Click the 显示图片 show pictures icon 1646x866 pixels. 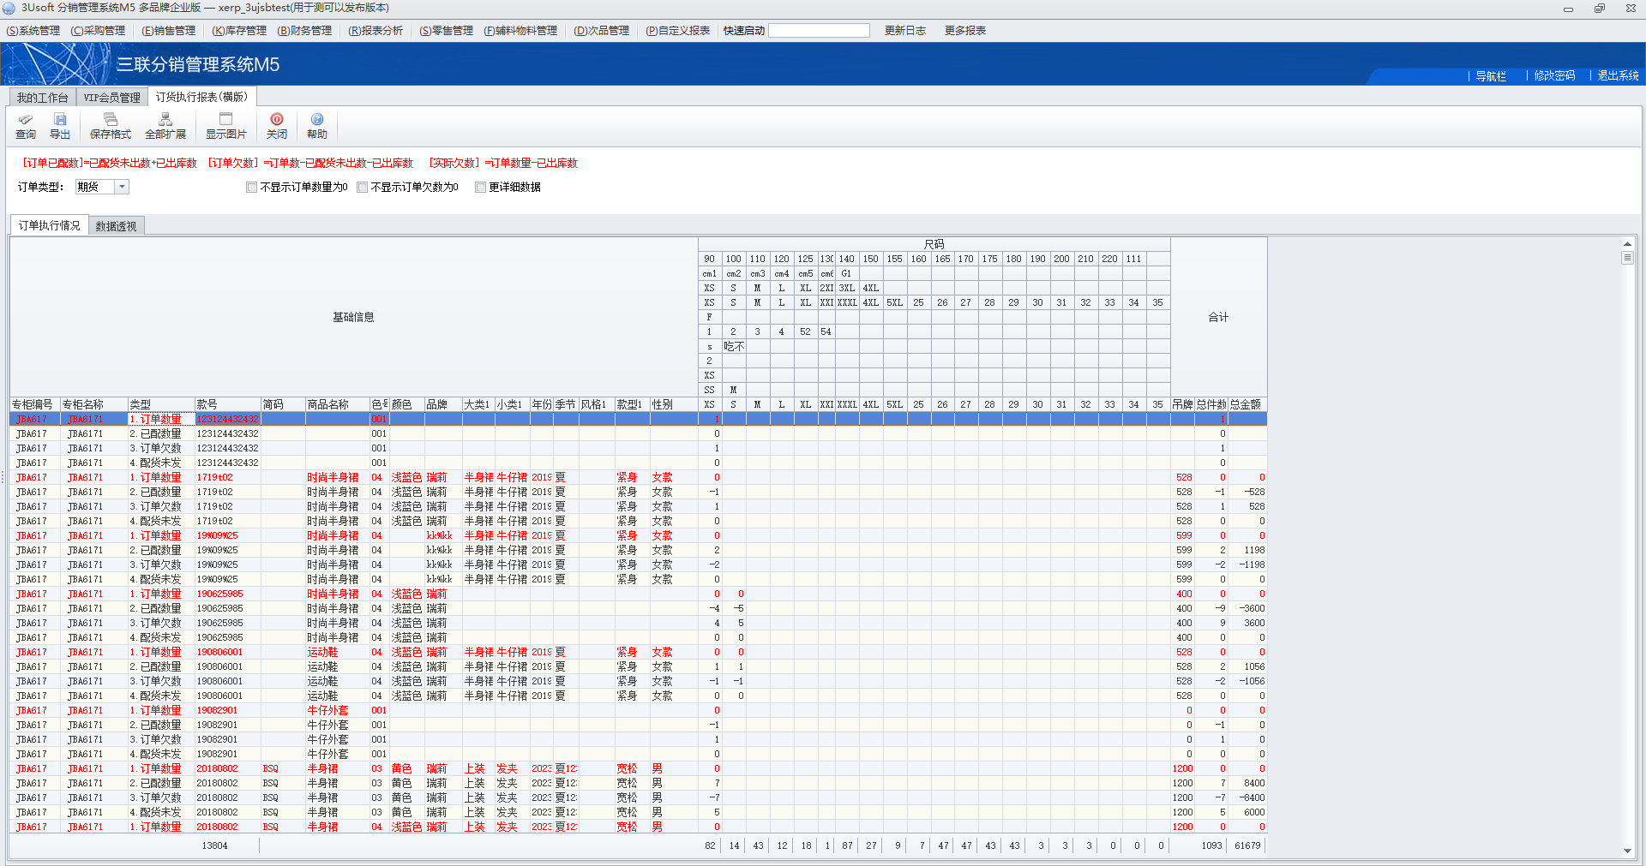[x=226, y=125]
